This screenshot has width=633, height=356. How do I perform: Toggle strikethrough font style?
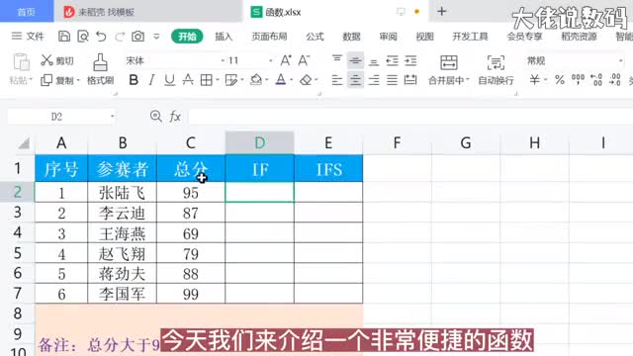[x=188, y=80]
